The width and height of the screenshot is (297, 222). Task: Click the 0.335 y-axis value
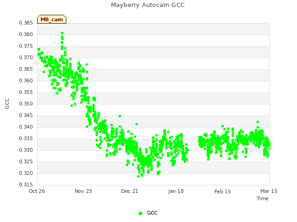(x=26, y=139)
